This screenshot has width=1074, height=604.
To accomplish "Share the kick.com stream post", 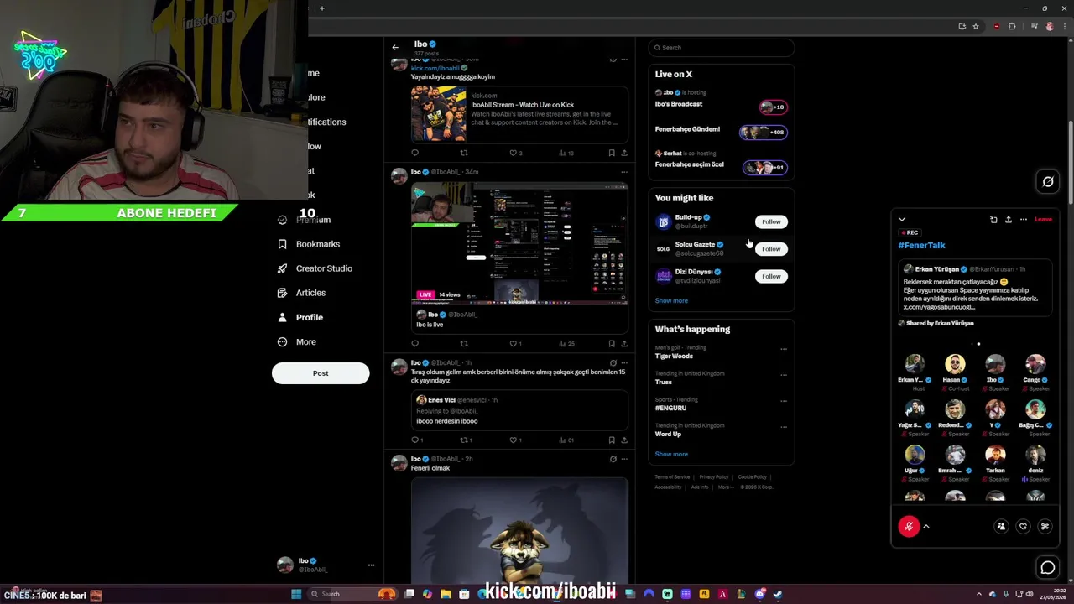I will tap(624, 153).
